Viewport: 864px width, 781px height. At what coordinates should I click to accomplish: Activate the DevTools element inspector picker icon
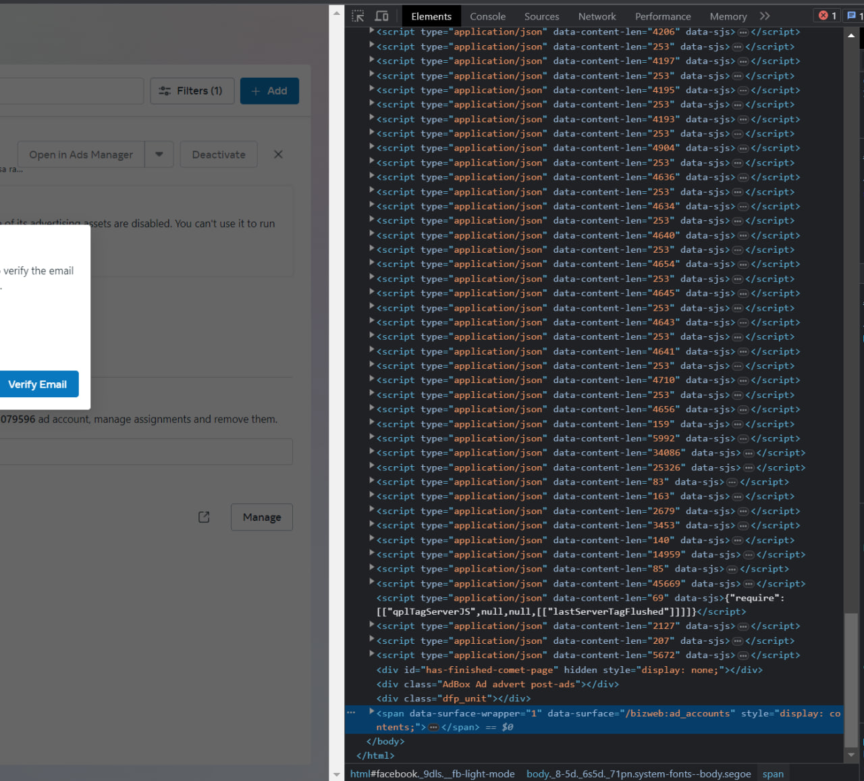coord(358,16)
